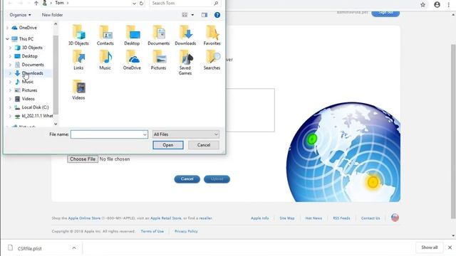
Task: Close the downloads bar
Action: [450, 247]
